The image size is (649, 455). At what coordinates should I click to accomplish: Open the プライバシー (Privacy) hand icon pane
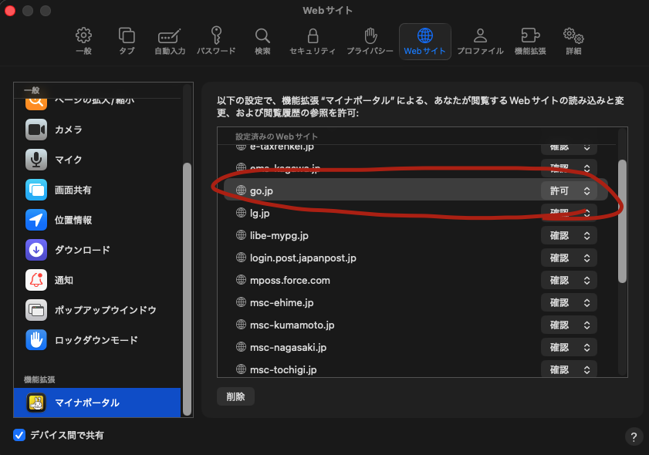370,42
